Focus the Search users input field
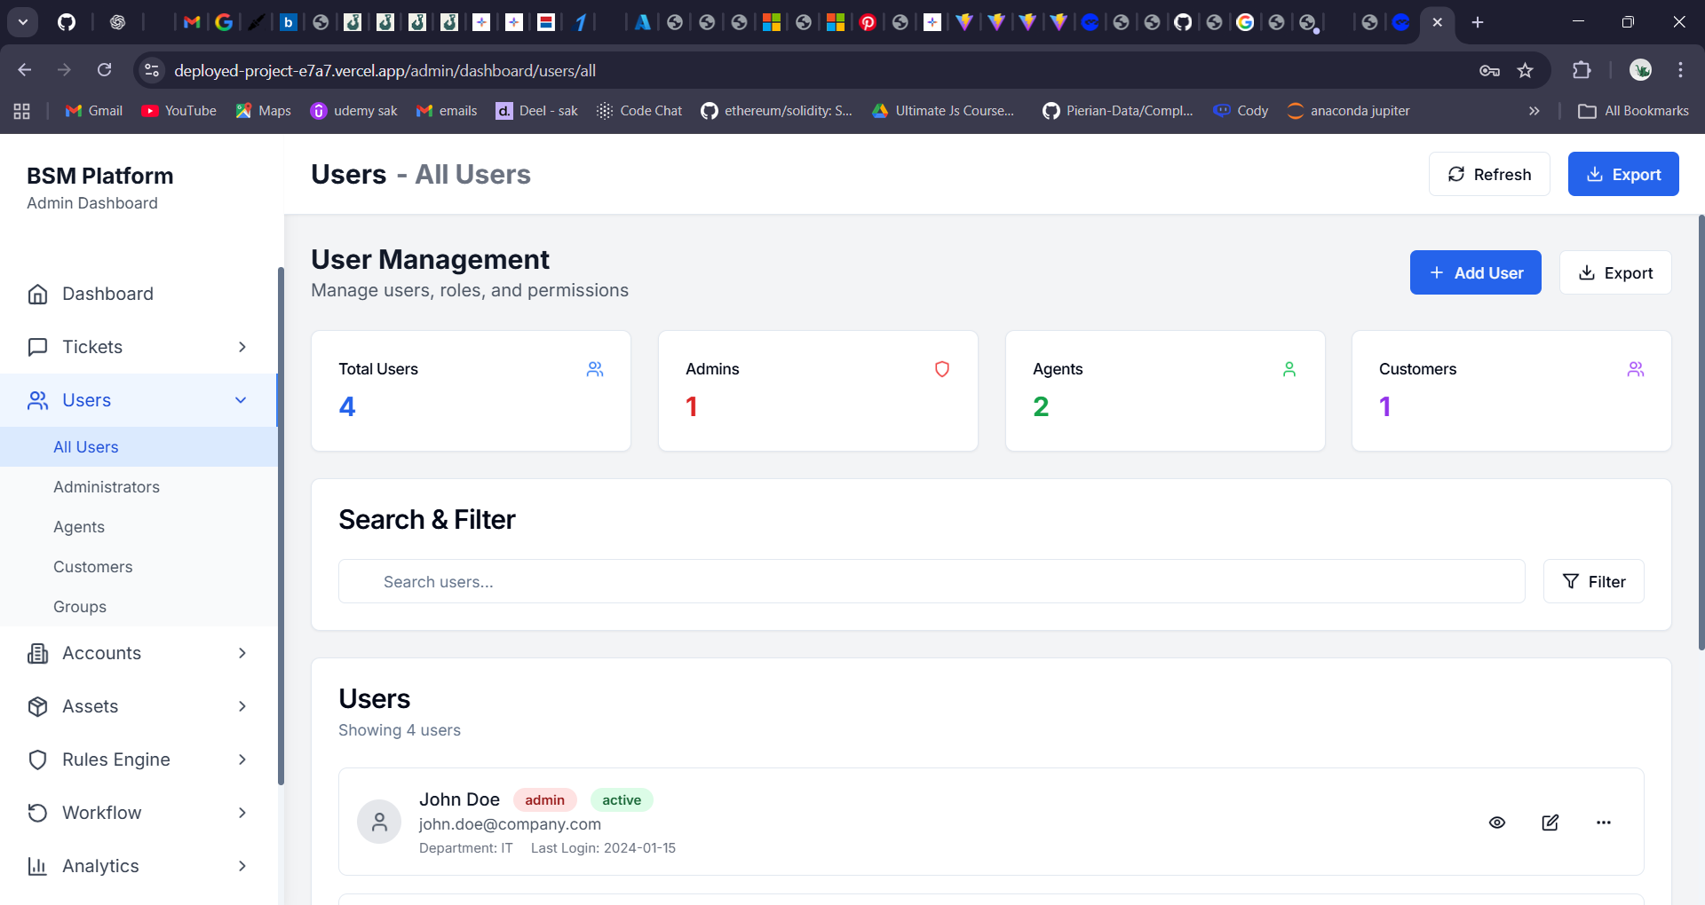Viewport: 1705px width, 905px height. [932, 581]
